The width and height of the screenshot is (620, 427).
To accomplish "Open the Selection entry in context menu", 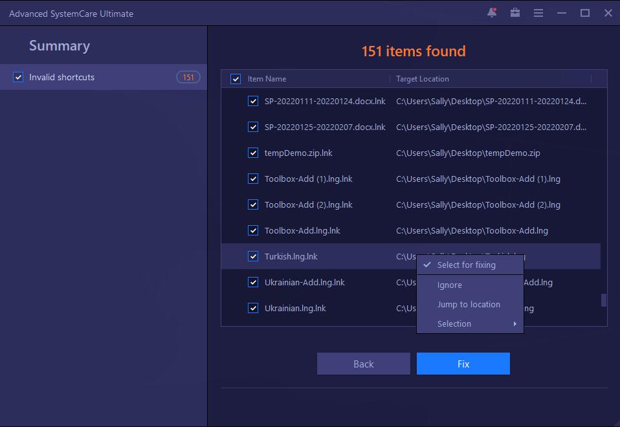I will pos(470,323).
